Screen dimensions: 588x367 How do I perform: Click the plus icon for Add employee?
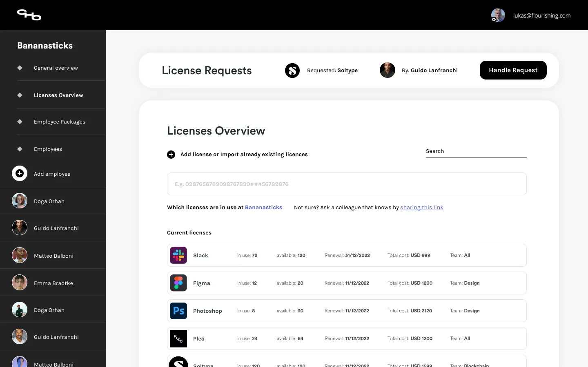point(20,173)
